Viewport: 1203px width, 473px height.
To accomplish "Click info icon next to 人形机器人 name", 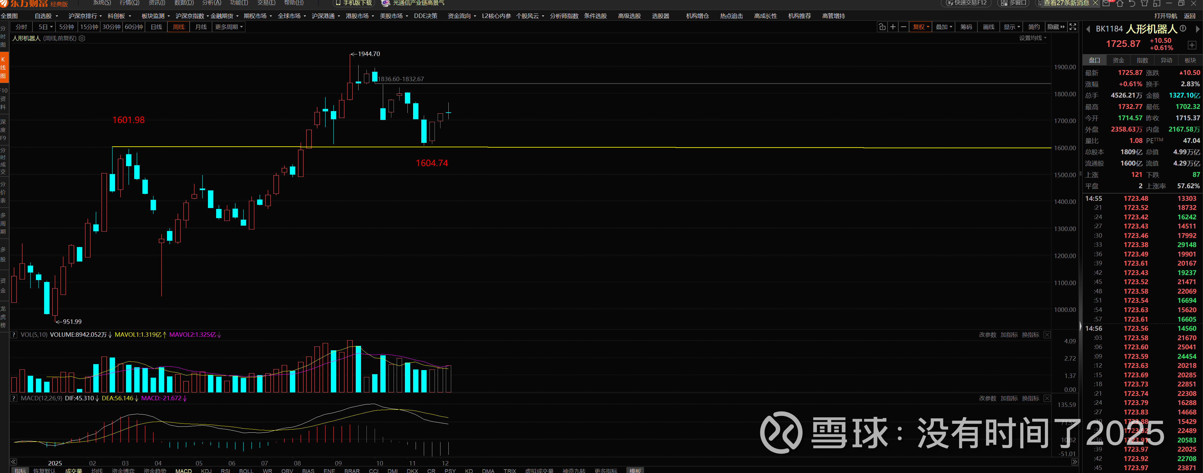I will coord(1183,28).
